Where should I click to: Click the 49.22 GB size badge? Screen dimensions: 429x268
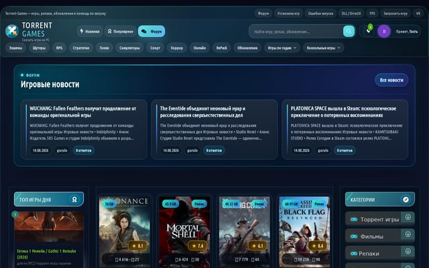coord(231,204)
